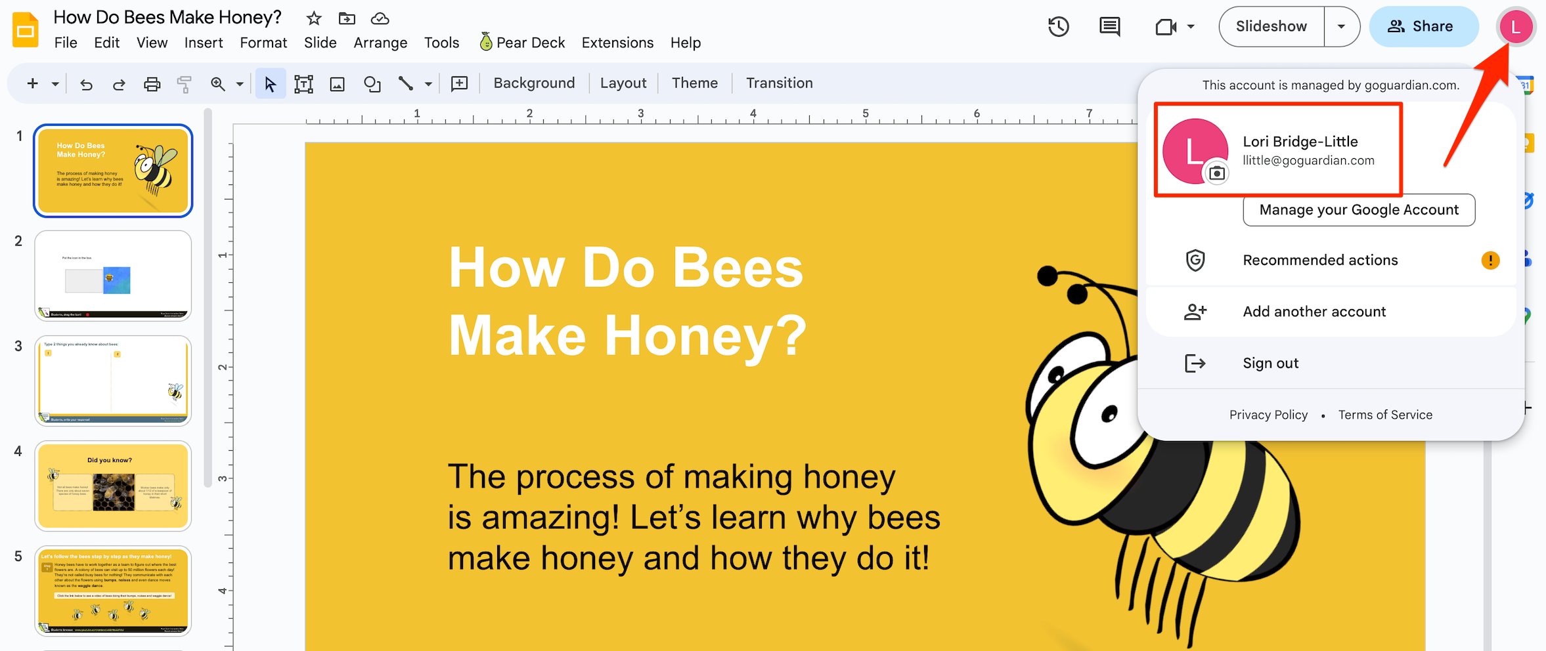Open the Help menu
This screenshot has height=651, width=1546.
pos(685,43)
